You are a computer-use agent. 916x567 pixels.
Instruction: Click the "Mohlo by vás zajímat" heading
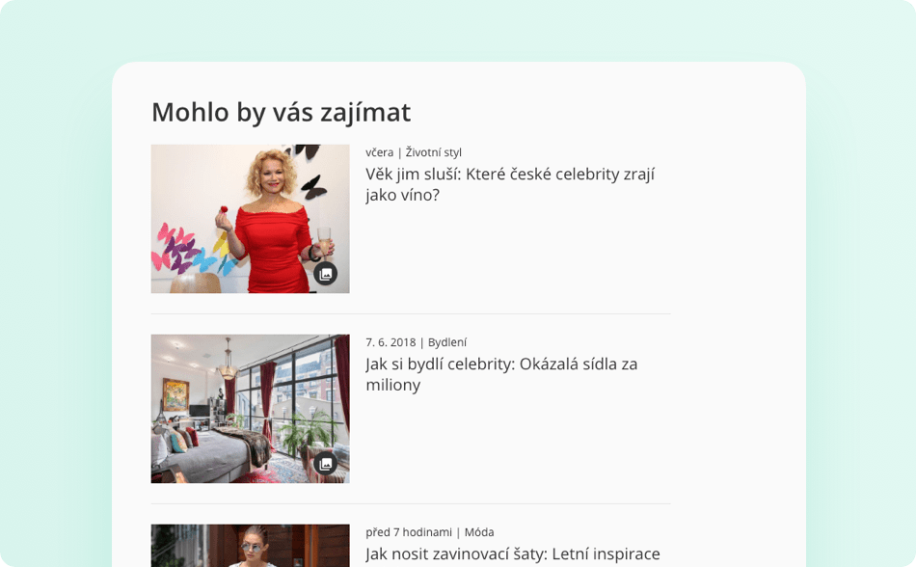pos(281,112)
